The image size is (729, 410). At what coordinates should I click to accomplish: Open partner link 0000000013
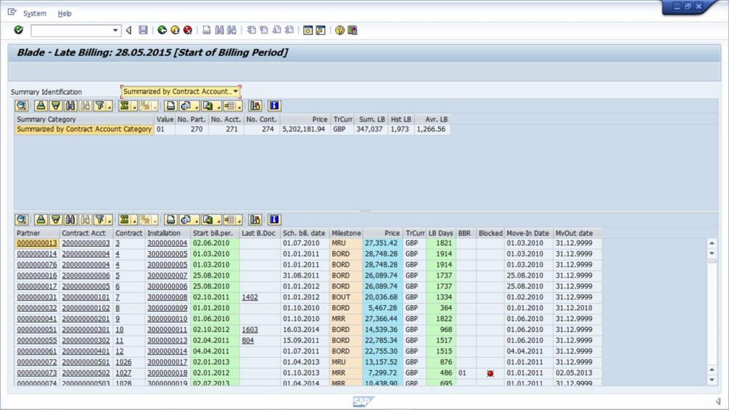click(x=36, y=243)
